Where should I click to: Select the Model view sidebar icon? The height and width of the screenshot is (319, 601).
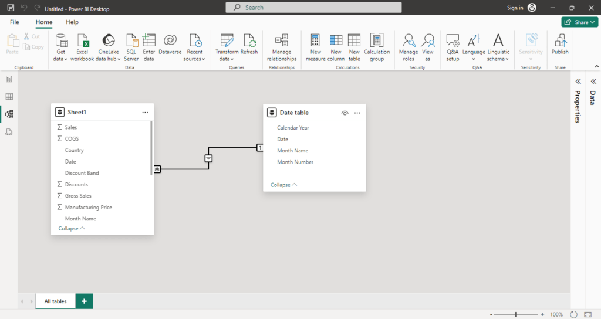pyautogui.click(x=9, y=114)
